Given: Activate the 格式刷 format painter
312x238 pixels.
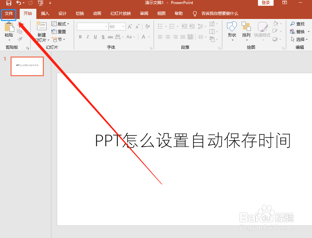Looking at the screenshot, I should (19, 39).
